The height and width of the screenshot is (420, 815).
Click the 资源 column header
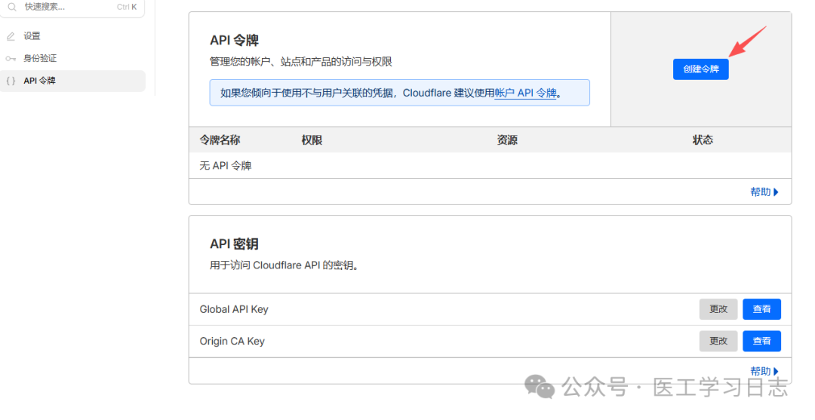[507, 140]
